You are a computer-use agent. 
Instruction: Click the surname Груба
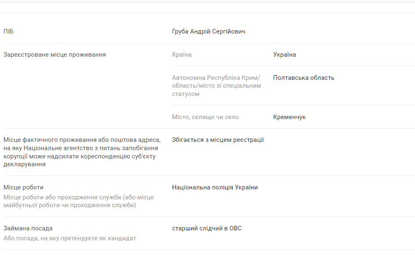(x=180, y=31)
